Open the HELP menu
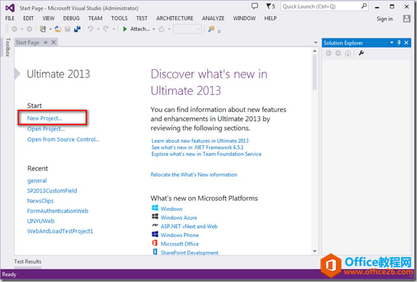This screenshot has height=282, width=417. coord(271,18)
